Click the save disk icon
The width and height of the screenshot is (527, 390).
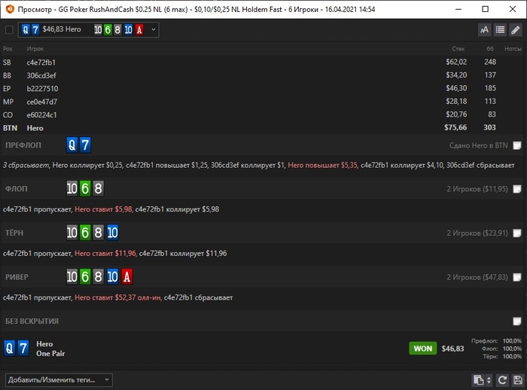pyautogui.click(x=518, y=380)
